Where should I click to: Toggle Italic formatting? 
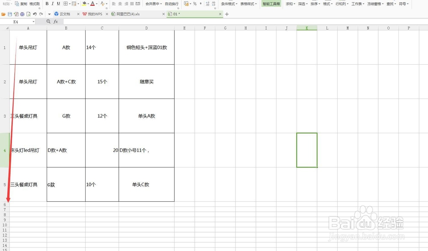(52, 4)
